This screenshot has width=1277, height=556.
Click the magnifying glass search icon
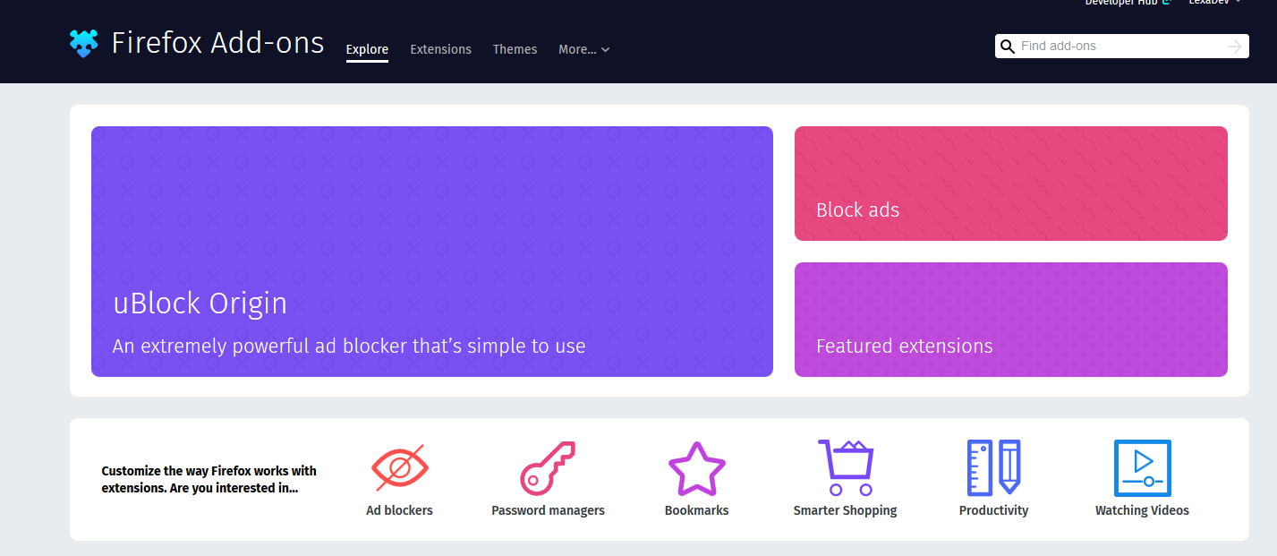(x=1008, y=47)
